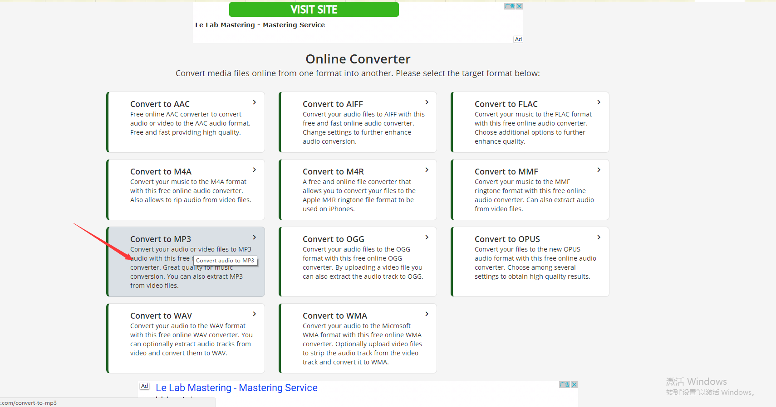
Task: Open the top ad's AdChoices info icon
Action: point(510,6)
